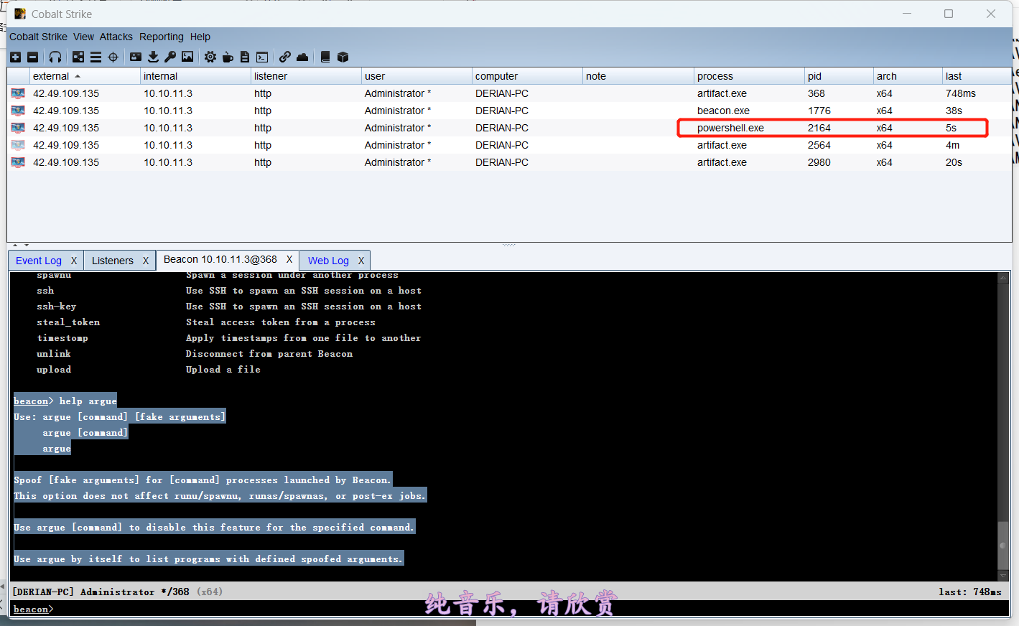Switch to the Event Log tab
Screen dimensions: 1019x626
(39, 261)
